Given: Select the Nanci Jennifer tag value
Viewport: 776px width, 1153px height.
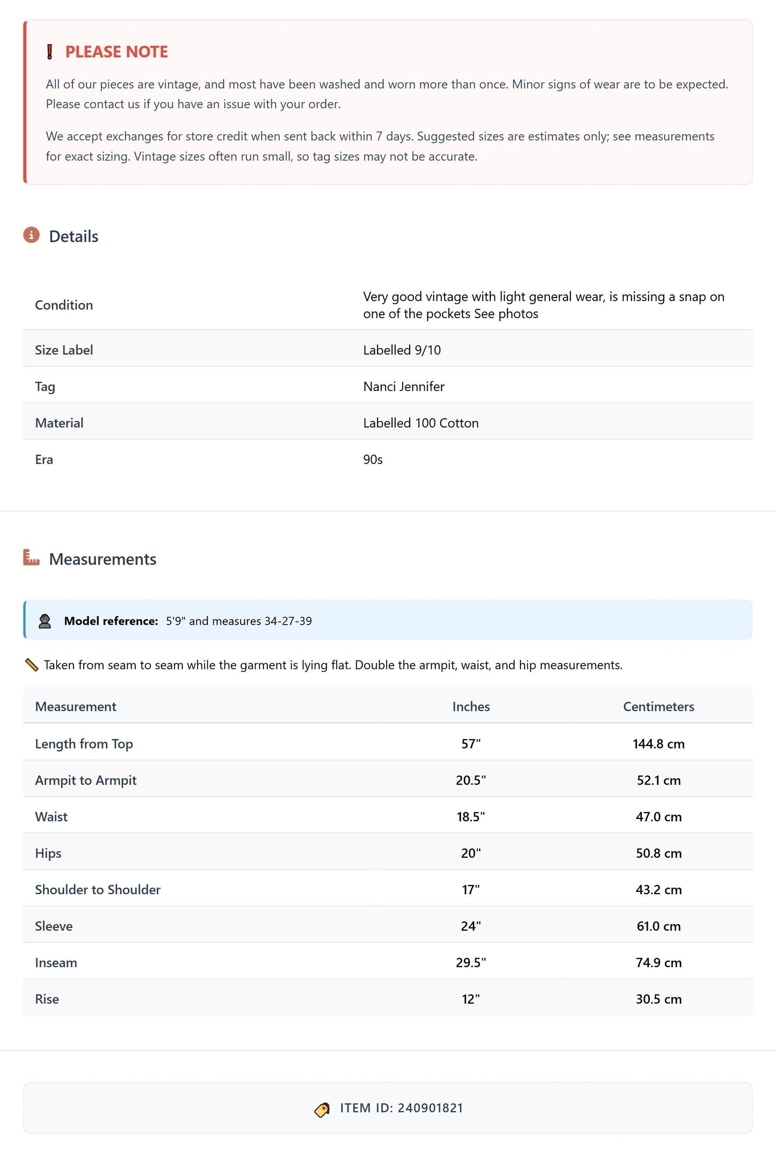Looking at the screenshot, I should pyautogui.click(x=404, y=387).
